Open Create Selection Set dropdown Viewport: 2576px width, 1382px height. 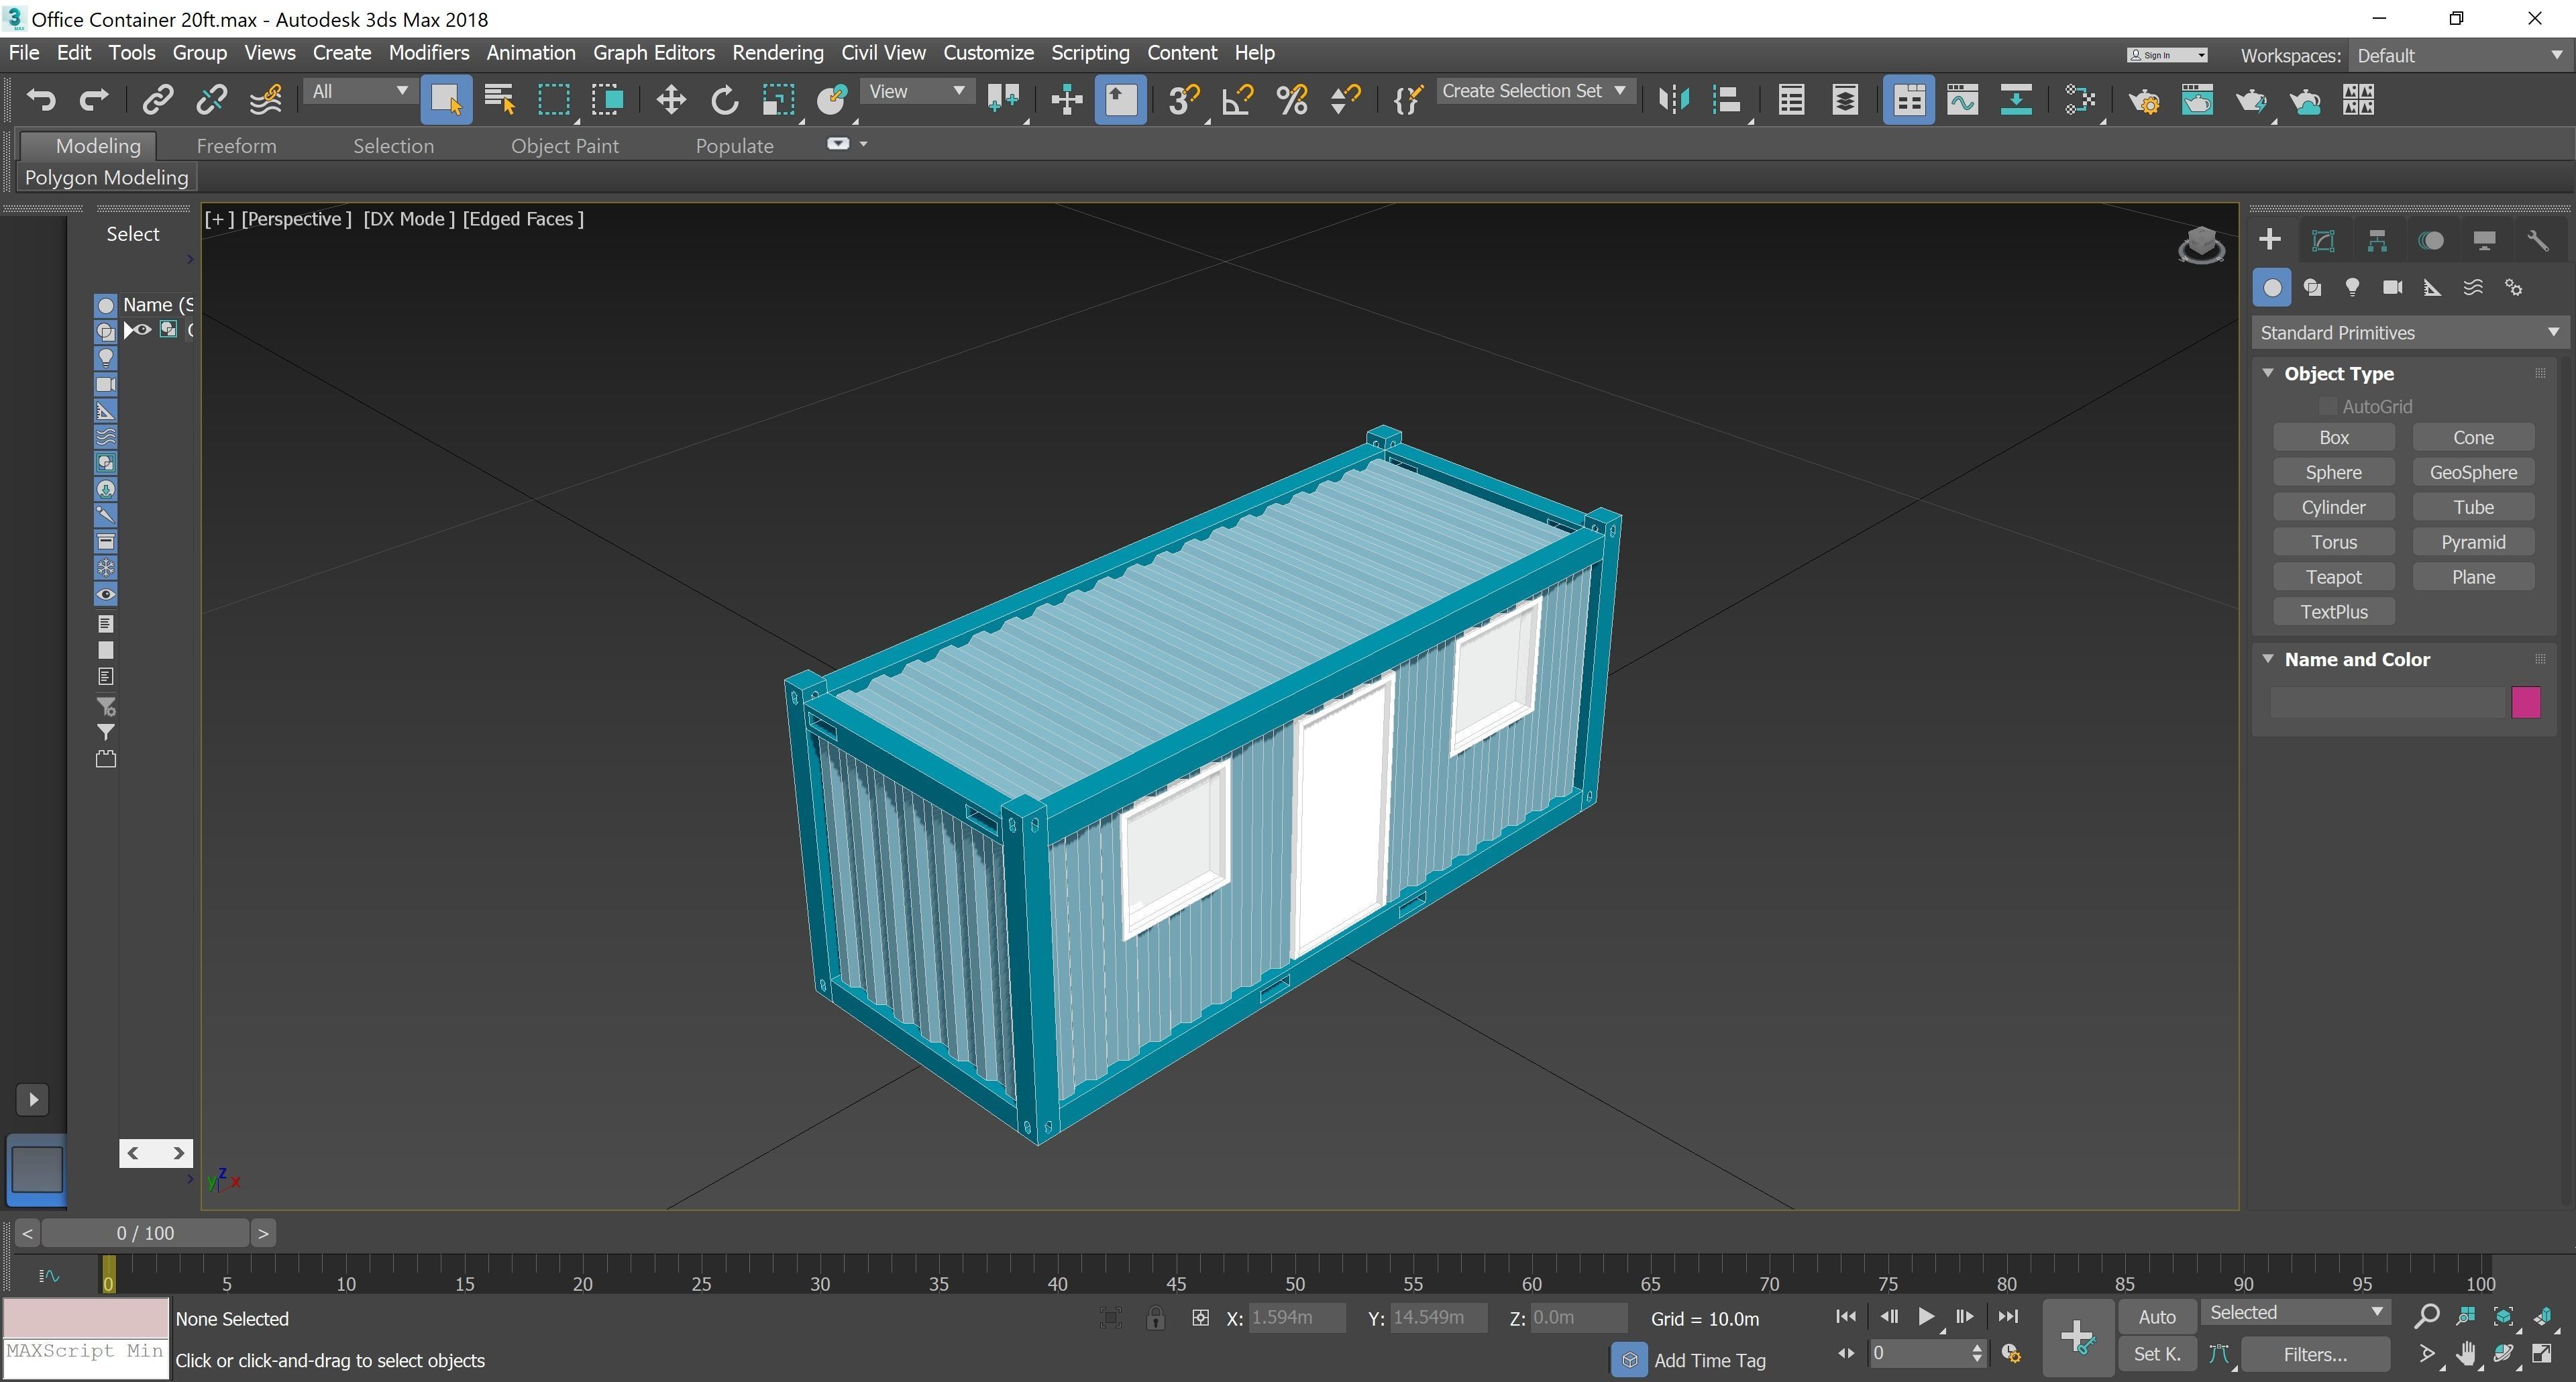click(1535, 91)
